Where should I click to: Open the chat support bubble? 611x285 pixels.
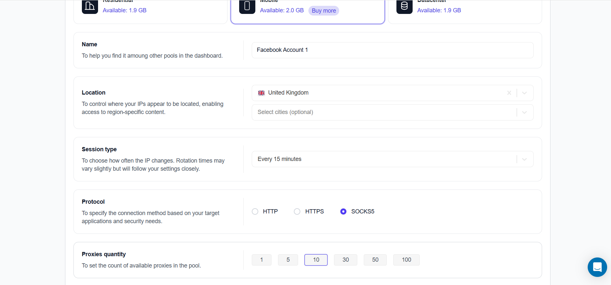pos(597,267)
